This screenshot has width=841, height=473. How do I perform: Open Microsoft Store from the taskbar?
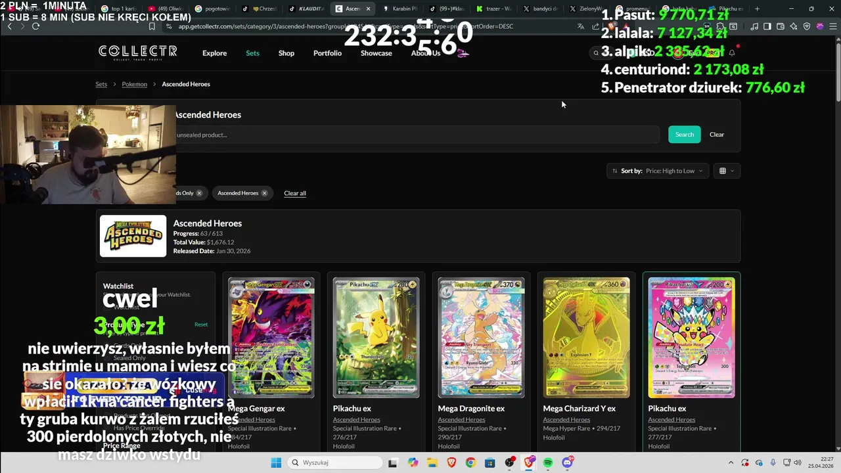click(490, 462)
